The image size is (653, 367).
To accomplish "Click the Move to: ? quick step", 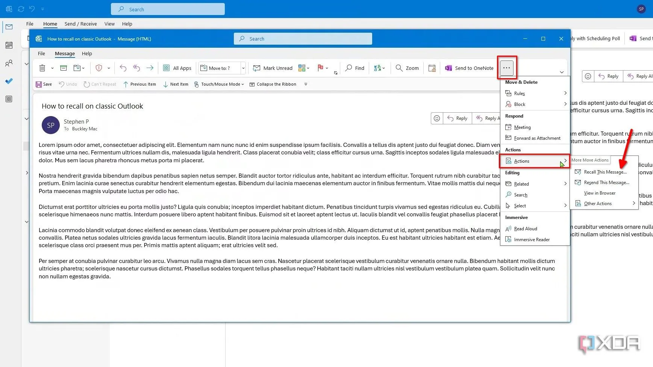I will point(219,68).
